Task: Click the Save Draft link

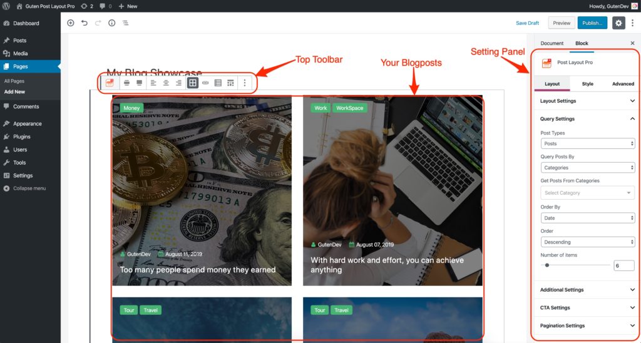Action: (x=527, y=23)
